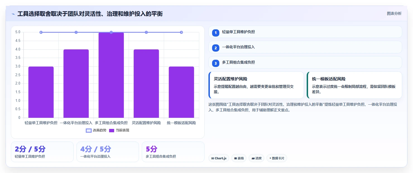The height and width of the screenshot is (173, 413).
Task: Click the x-axis label 灵活配置维护风险
Action: [146, 123]
